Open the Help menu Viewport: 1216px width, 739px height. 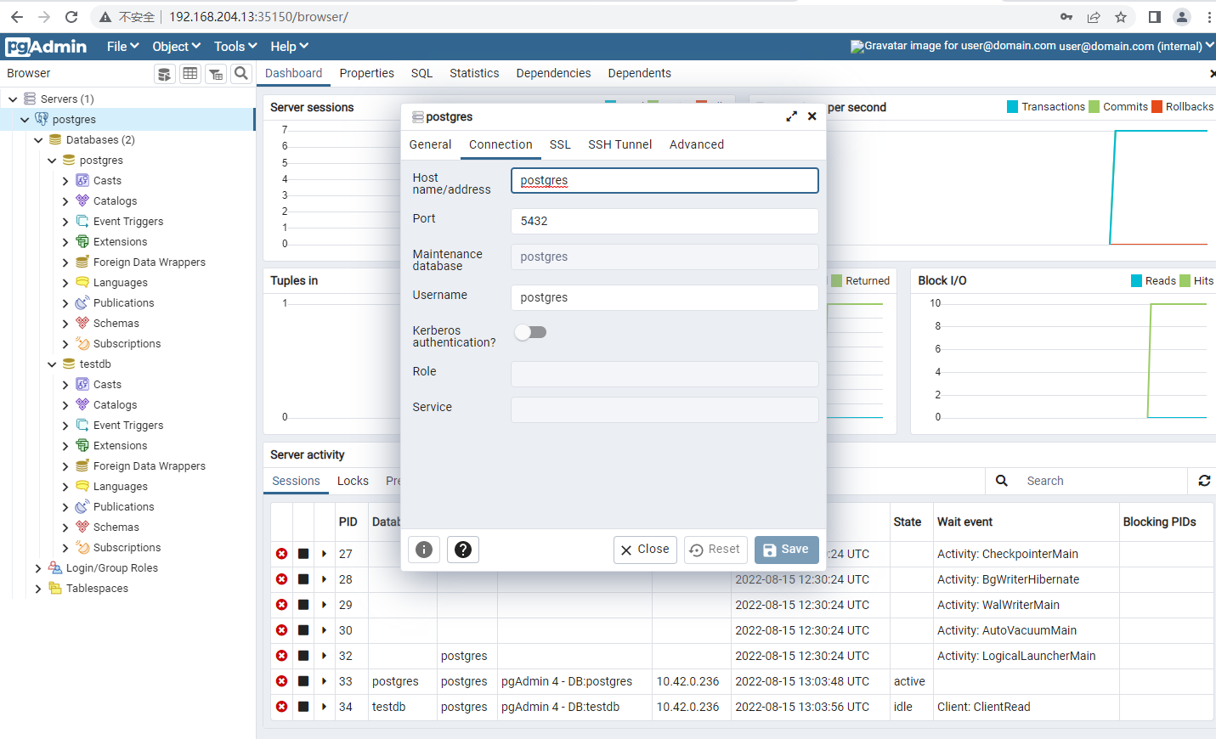289,47
